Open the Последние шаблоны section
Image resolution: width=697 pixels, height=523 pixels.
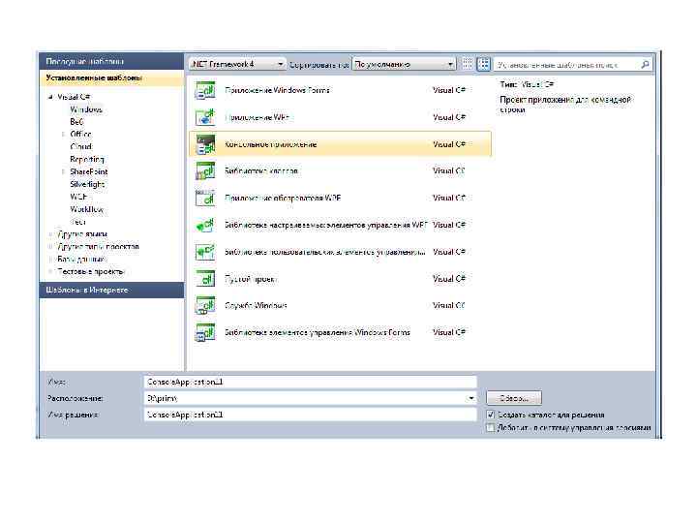[111, 61]
